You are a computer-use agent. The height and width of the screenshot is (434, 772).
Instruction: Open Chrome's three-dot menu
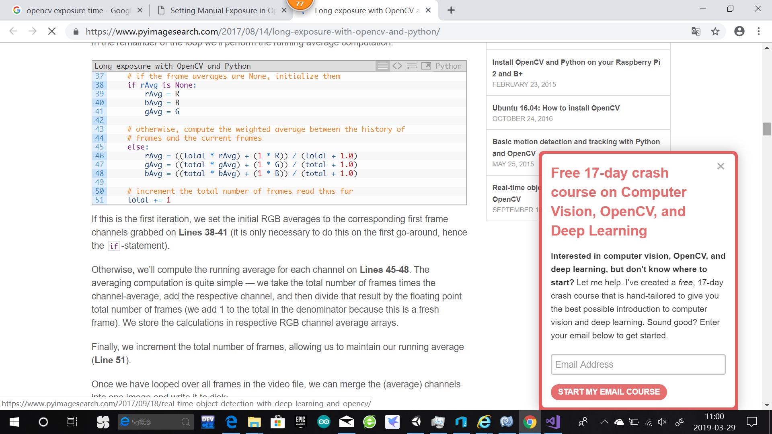pos(759,31)
